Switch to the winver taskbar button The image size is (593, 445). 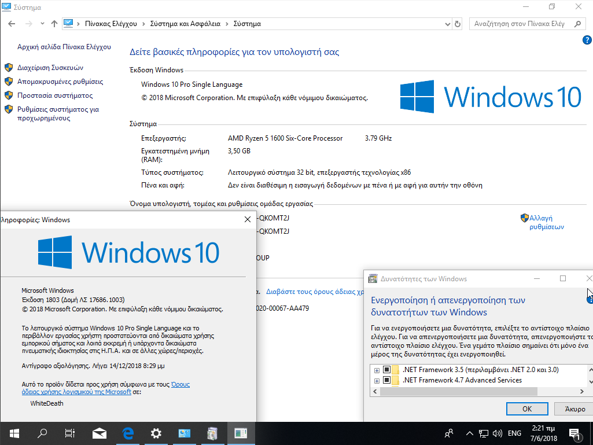(241, 433)
